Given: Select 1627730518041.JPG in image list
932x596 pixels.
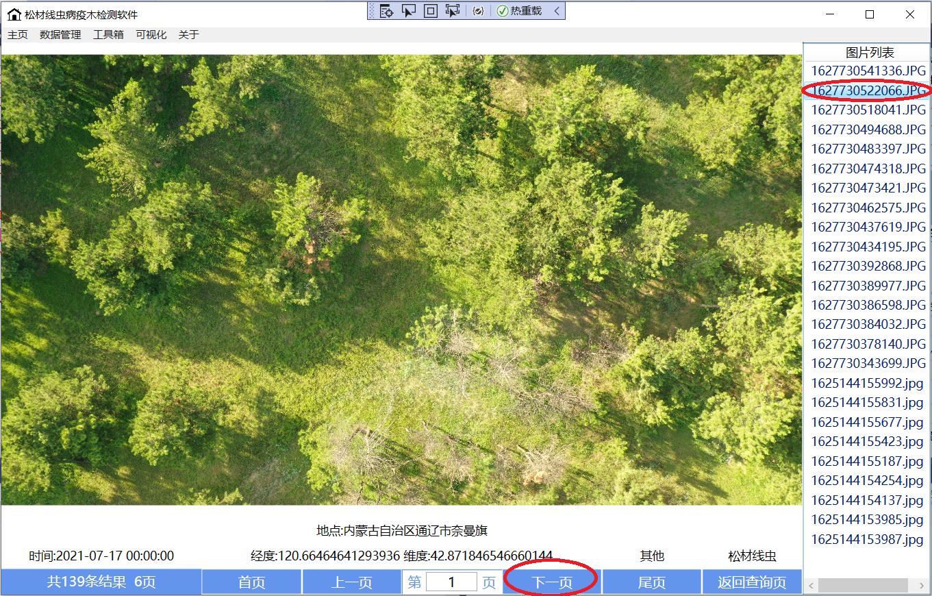Looking at the screenshot, I should click(868, 110).
